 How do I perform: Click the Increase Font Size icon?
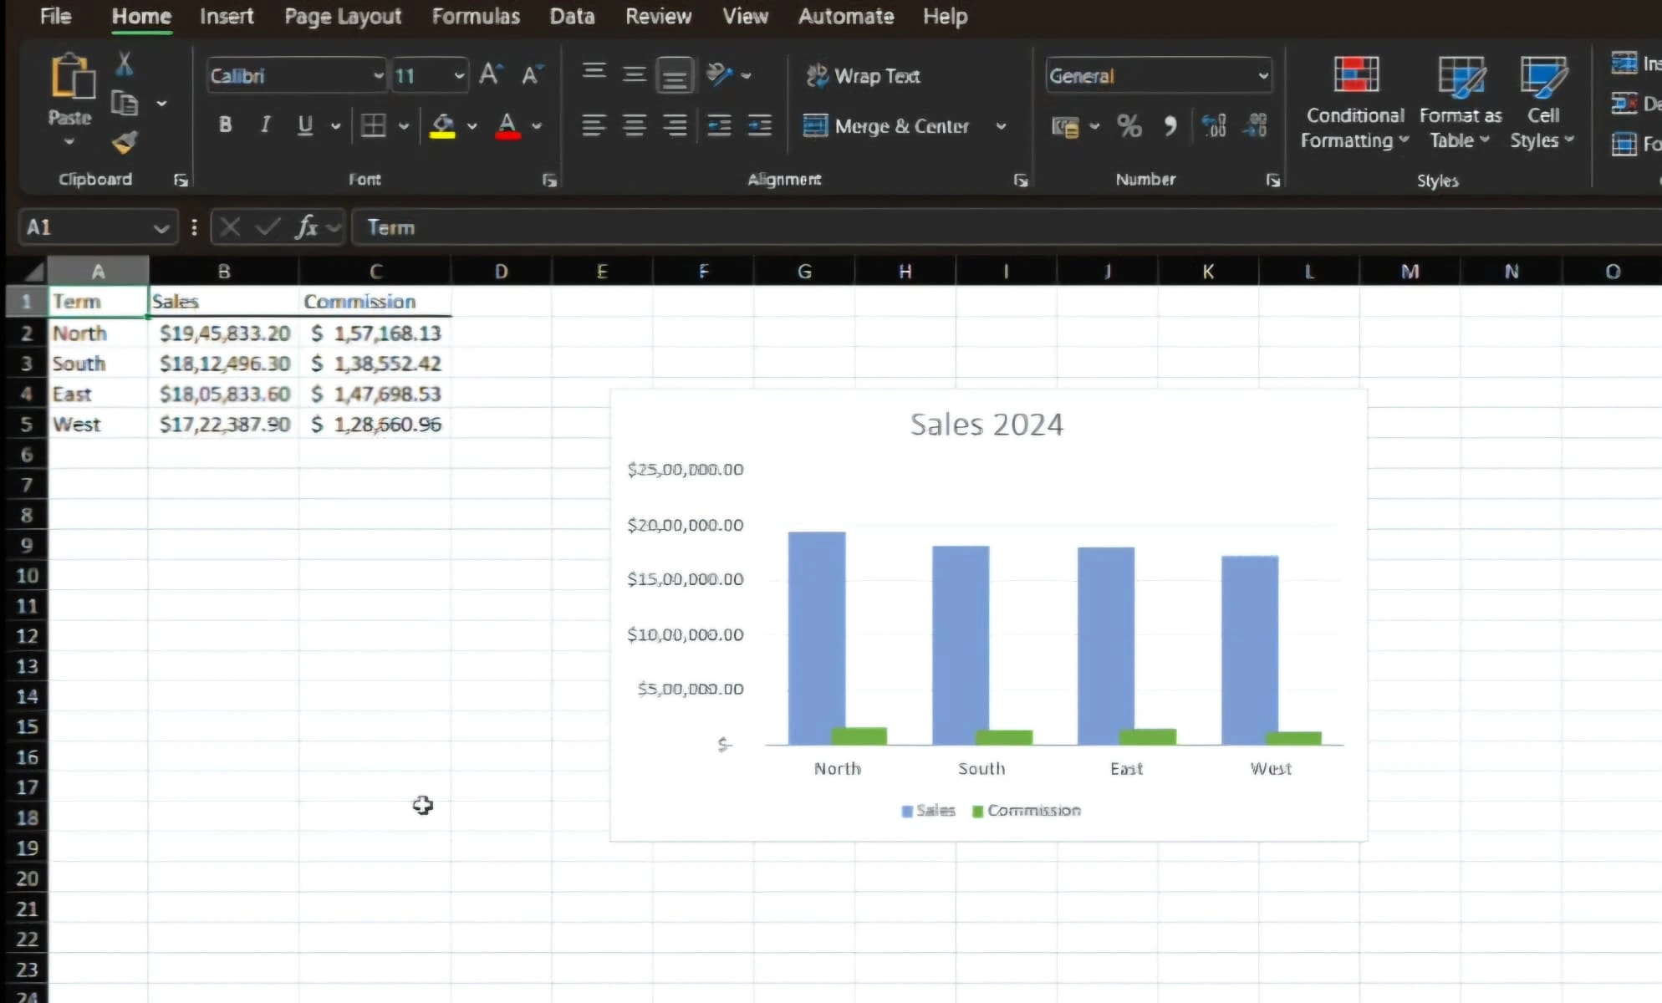tap(491, 75)
